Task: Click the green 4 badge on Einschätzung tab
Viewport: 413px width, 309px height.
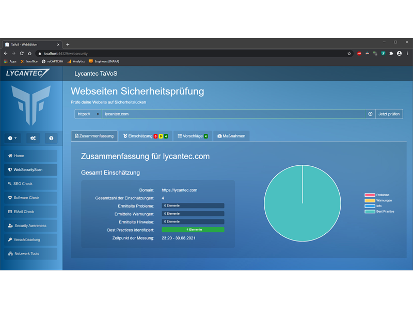Action: [x=166, y=136]
